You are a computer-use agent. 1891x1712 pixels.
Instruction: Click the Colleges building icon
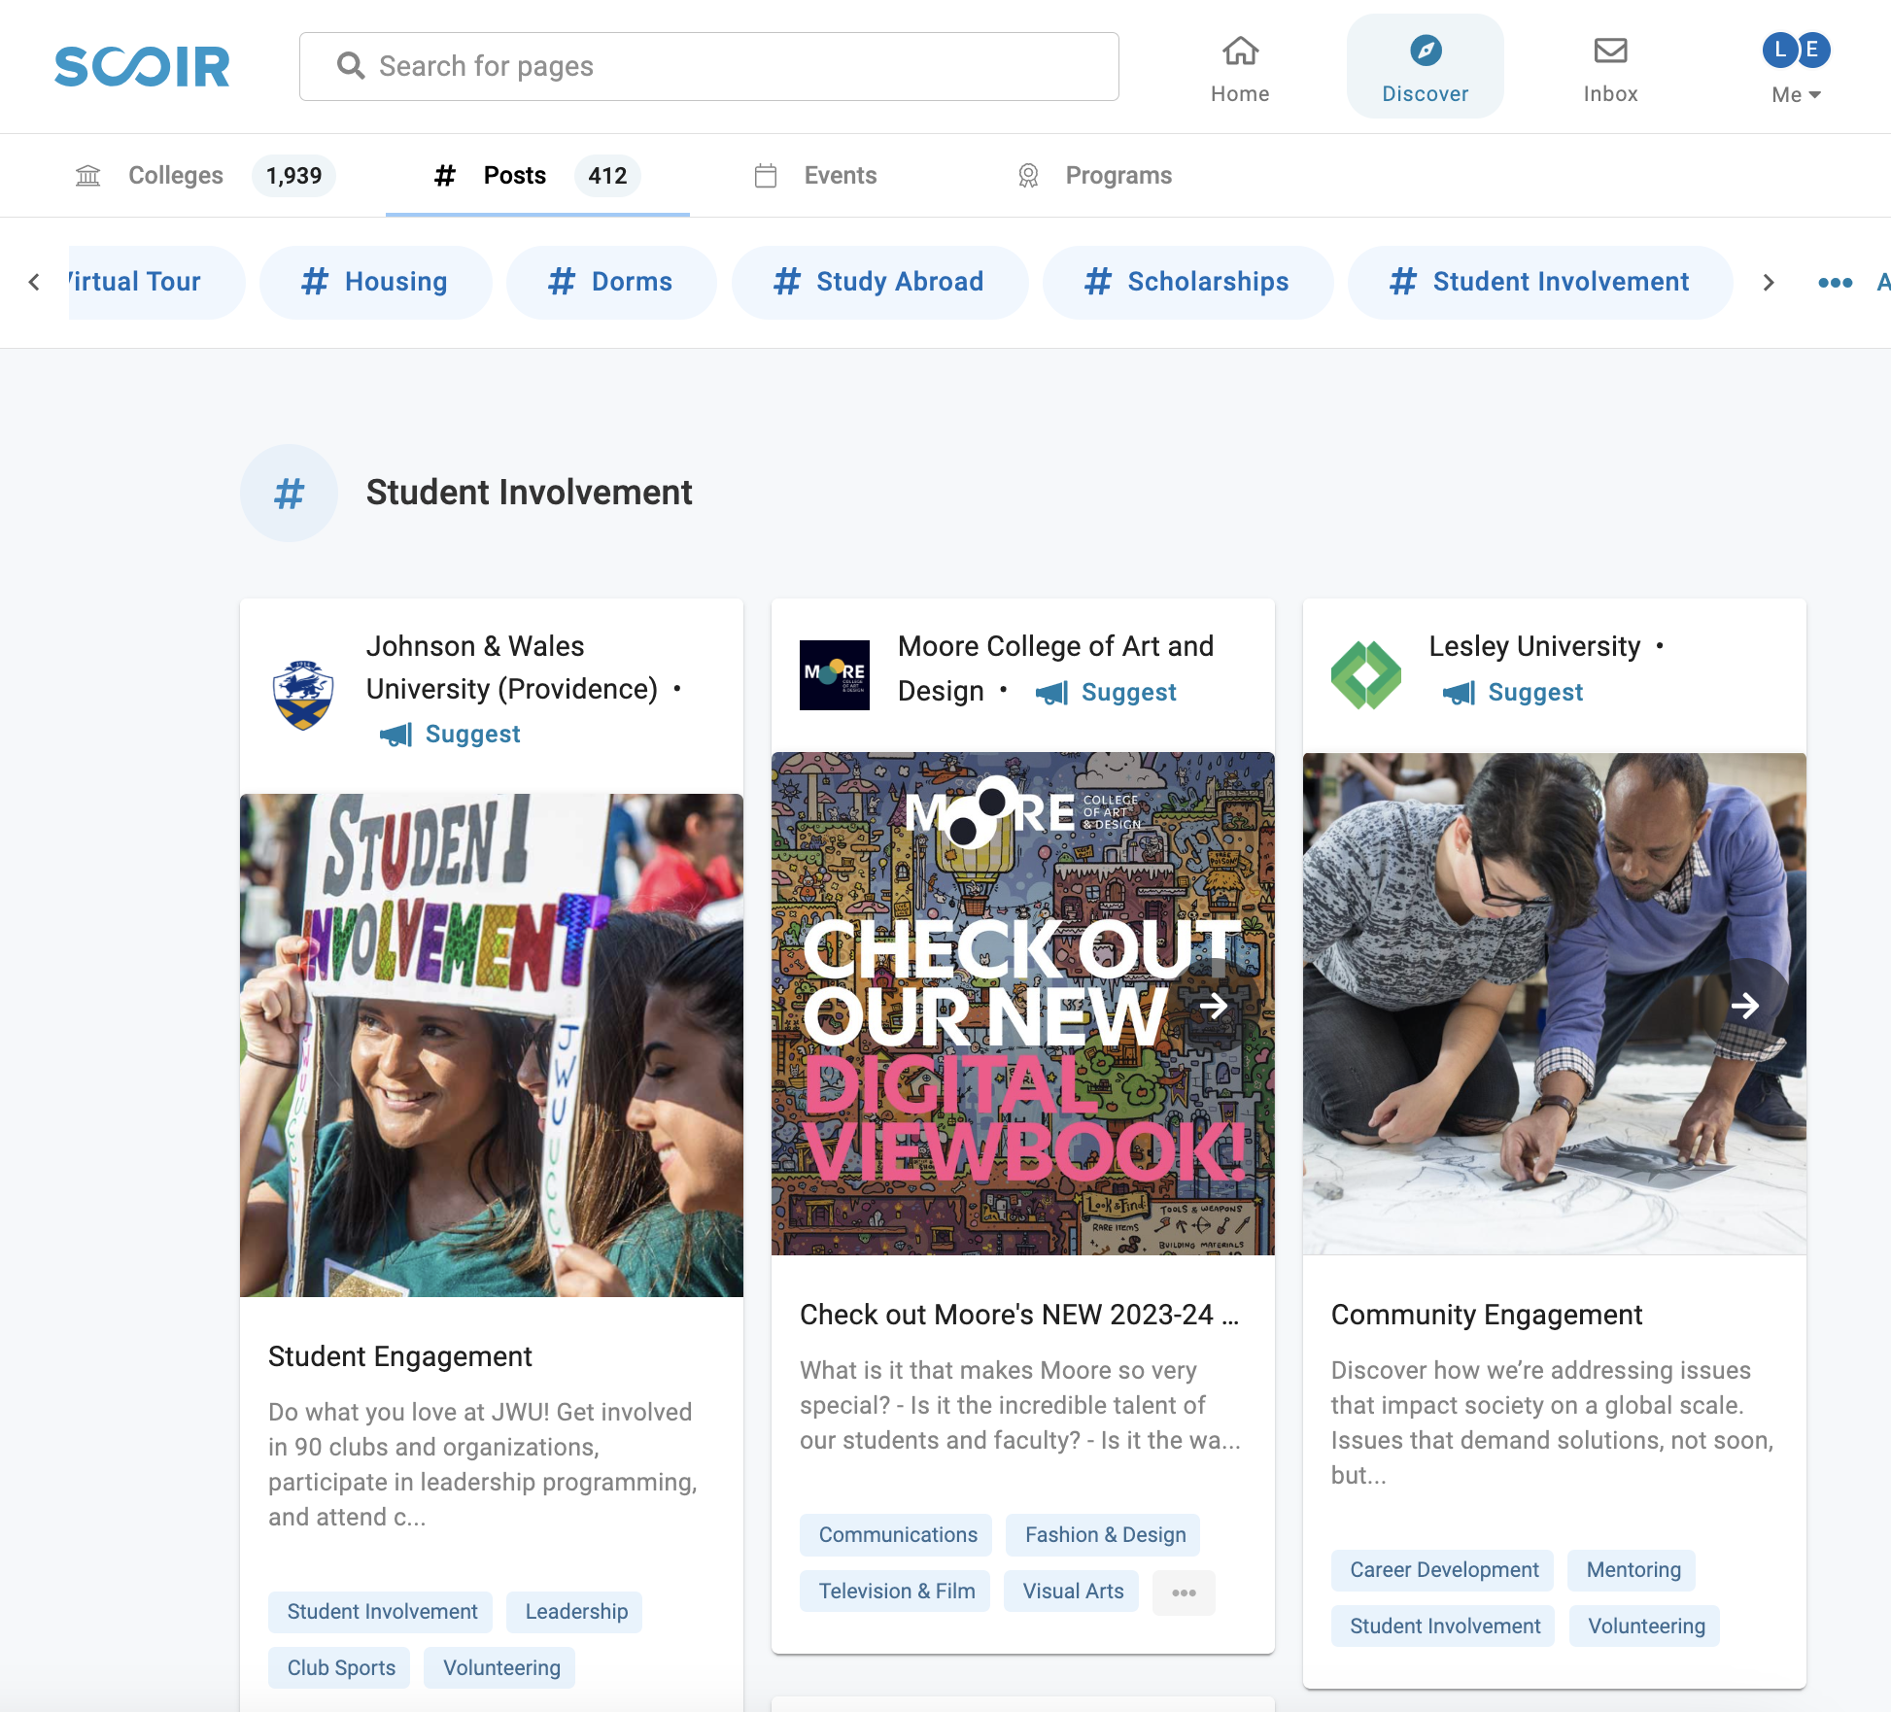point(88,175)
